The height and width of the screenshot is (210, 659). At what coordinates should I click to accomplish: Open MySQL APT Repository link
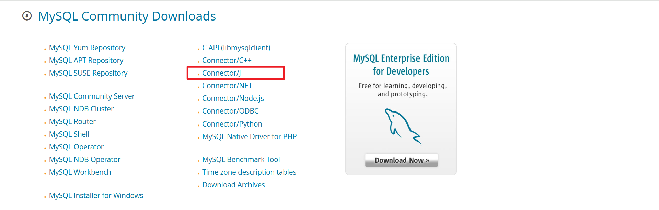point(86,61)
